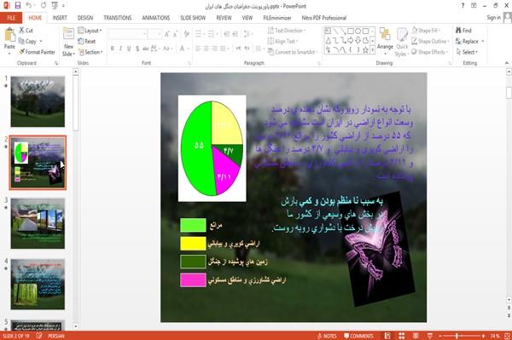This screenshot has height=340, width=512.
Task: Open the font name combo box
Action: [128, 34]
